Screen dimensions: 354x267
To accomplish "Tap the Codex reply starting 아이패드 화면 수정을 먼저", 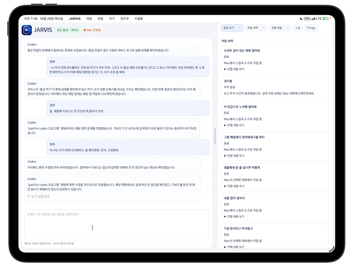I will click(x=112, y=165).
